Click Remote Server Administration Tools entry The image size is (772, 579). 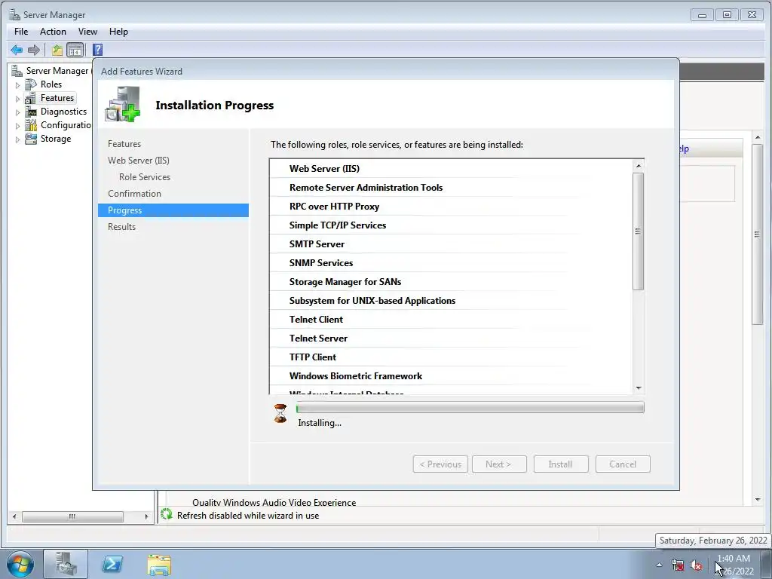(x=366, y=188)
